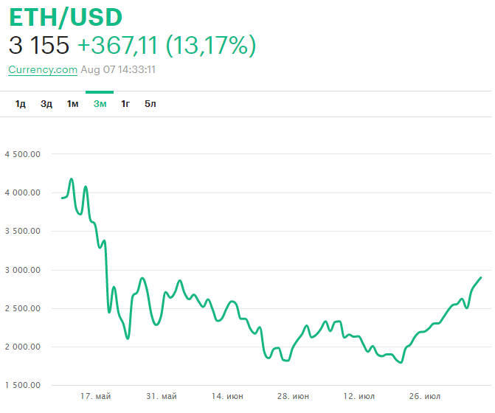Click the 2 000.00 price axis label

22,347
